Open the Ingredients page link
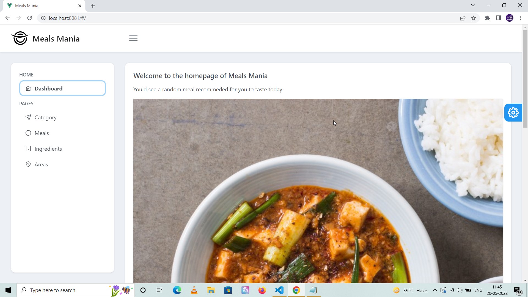Screen dimensions: 528x297 48,149
